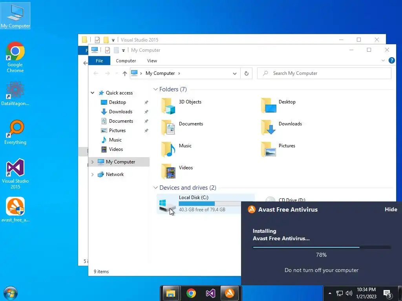Image resolution: width=402 pixels, height=301 pixels.
Task: Expand the My Computer tree node
Action: tap(93, 162)
